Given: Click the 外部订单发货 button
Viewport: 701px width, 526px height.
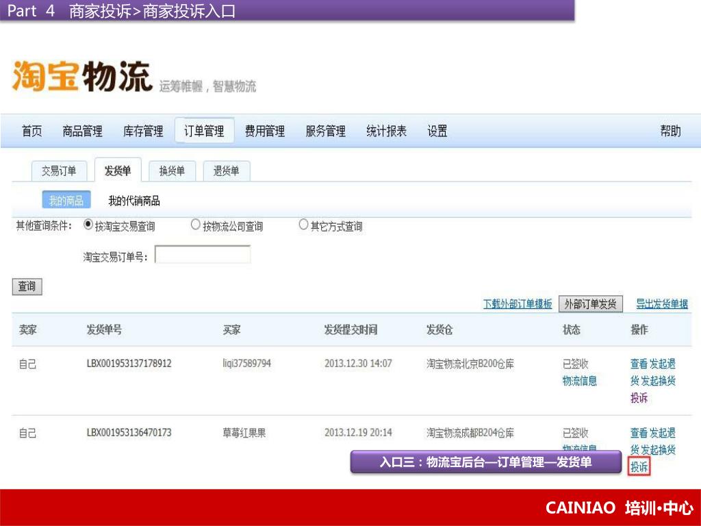Looking at the screenshot, I should (590, 304).
